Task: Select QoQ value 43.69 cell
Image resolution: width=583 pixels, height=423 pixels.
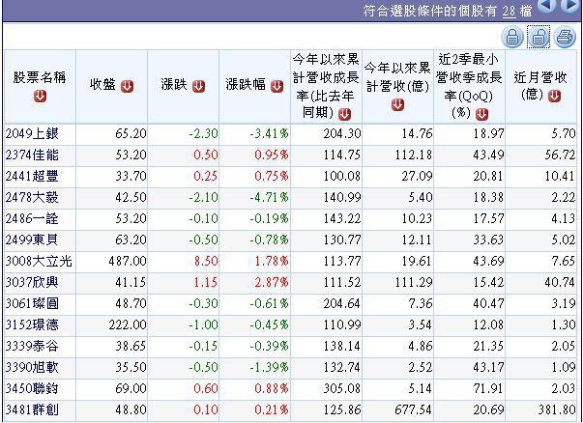Action: coord(470,261)
